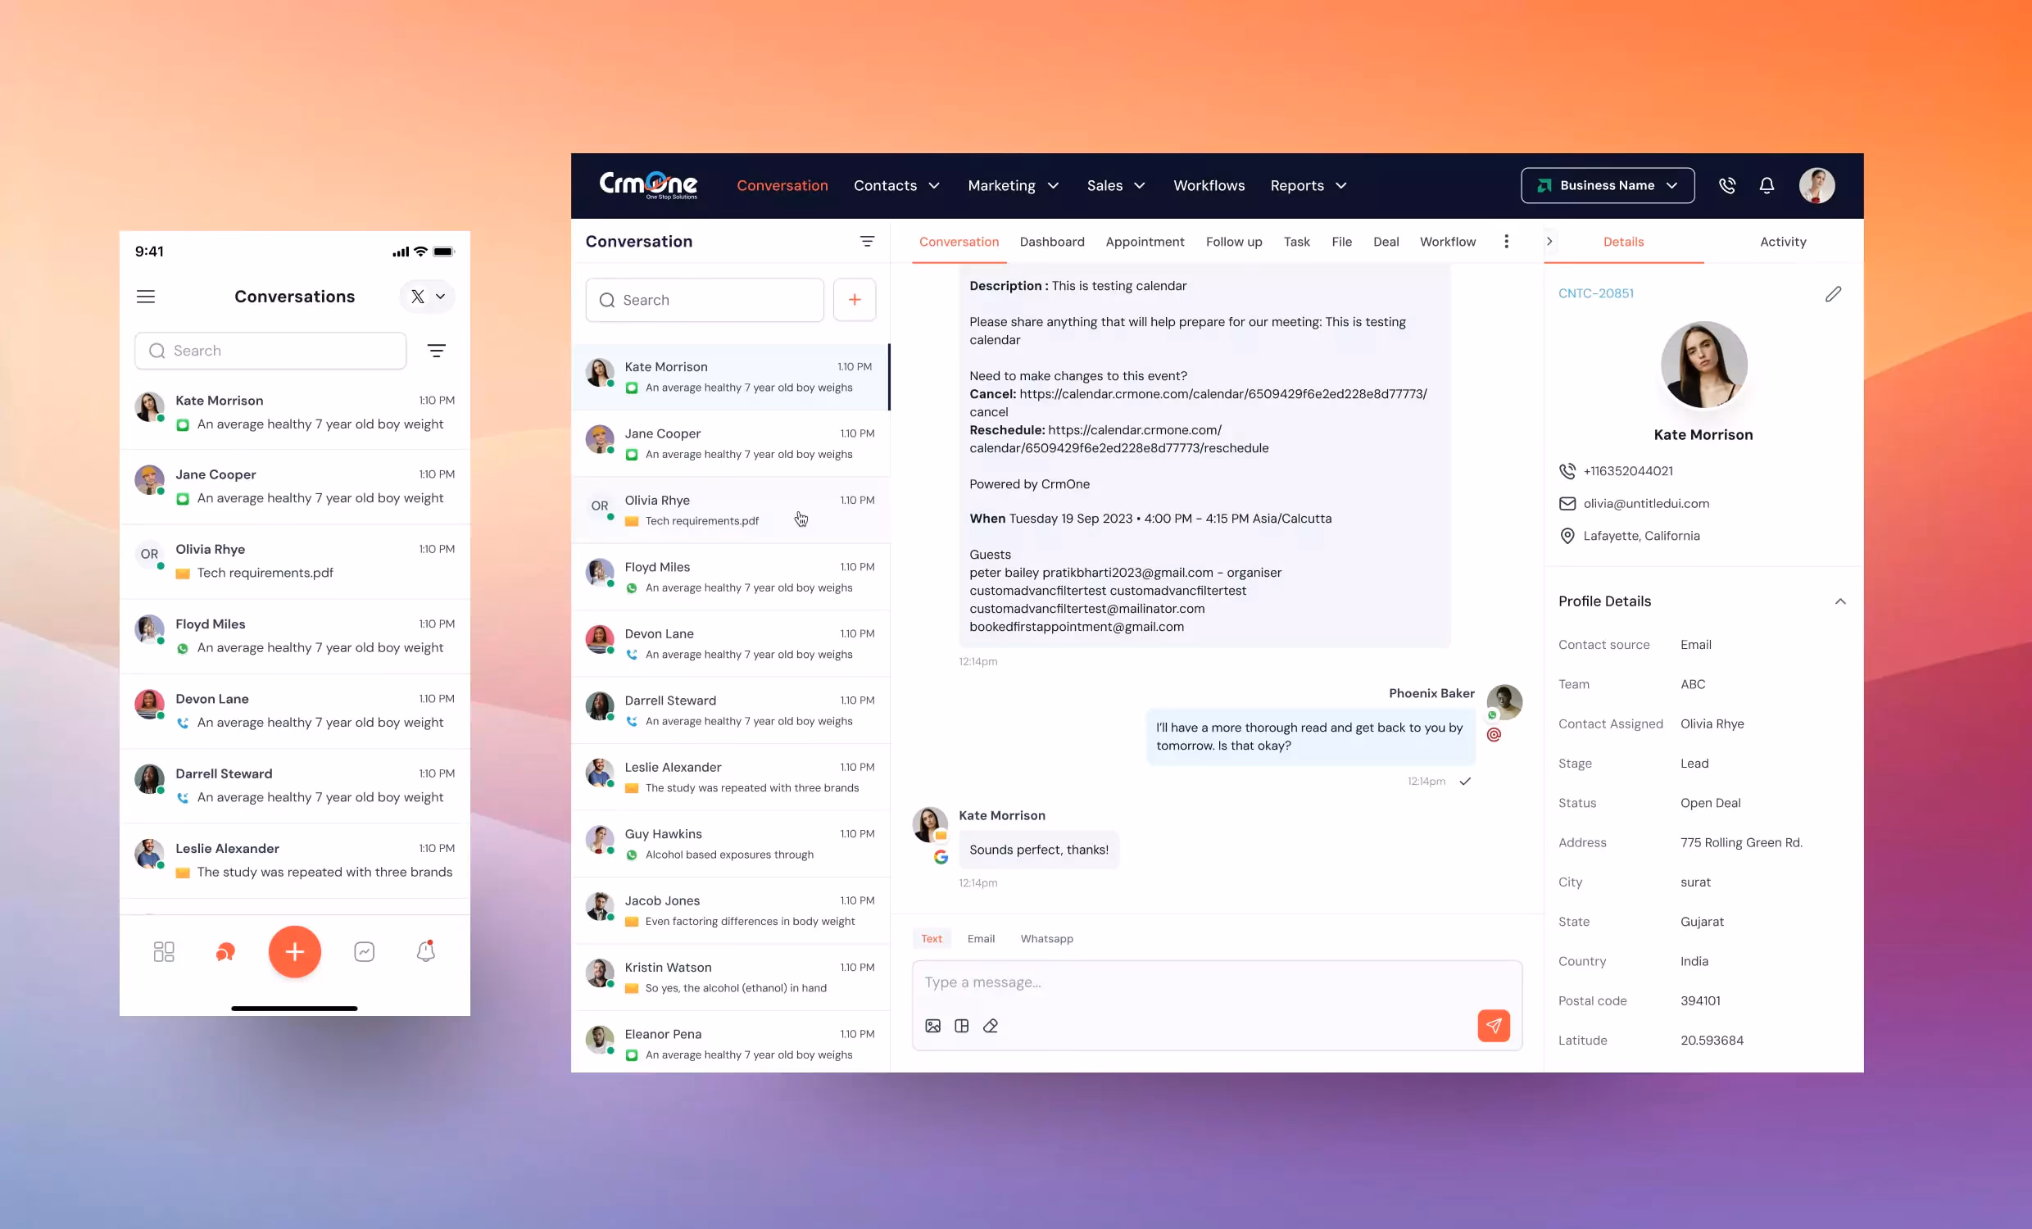Image resolution: width=2032 pixels, height=1229 pixels.
Task: Switch to the Activity tab
Action: (1783, 241)
